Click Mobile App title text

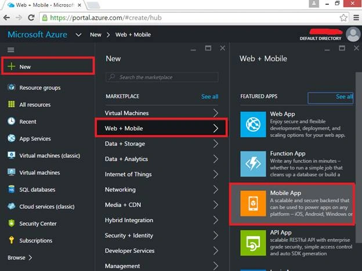pyautogui.click(x=285, y=193)
